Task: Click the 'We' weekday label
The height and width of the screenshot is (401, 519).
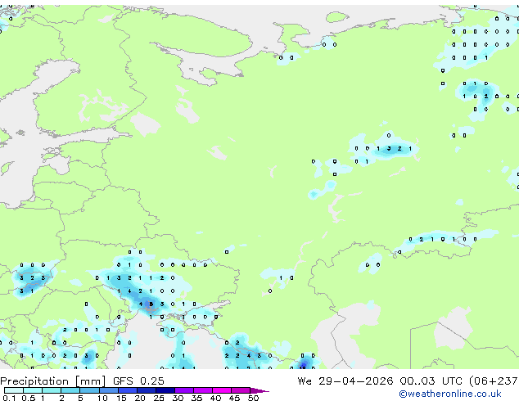Action: pos(305,381)
